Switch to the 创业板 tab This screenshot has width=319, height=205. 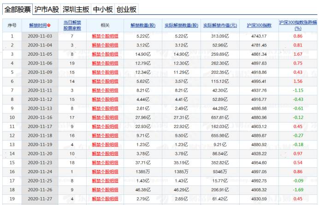tap(126, 9)
